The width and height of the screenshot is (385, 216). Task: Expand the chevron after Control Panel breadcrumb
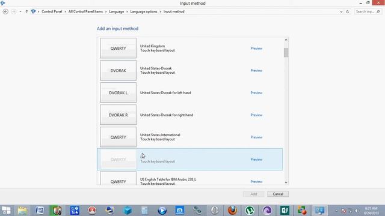pyautogui.click(x=66, y=11)
